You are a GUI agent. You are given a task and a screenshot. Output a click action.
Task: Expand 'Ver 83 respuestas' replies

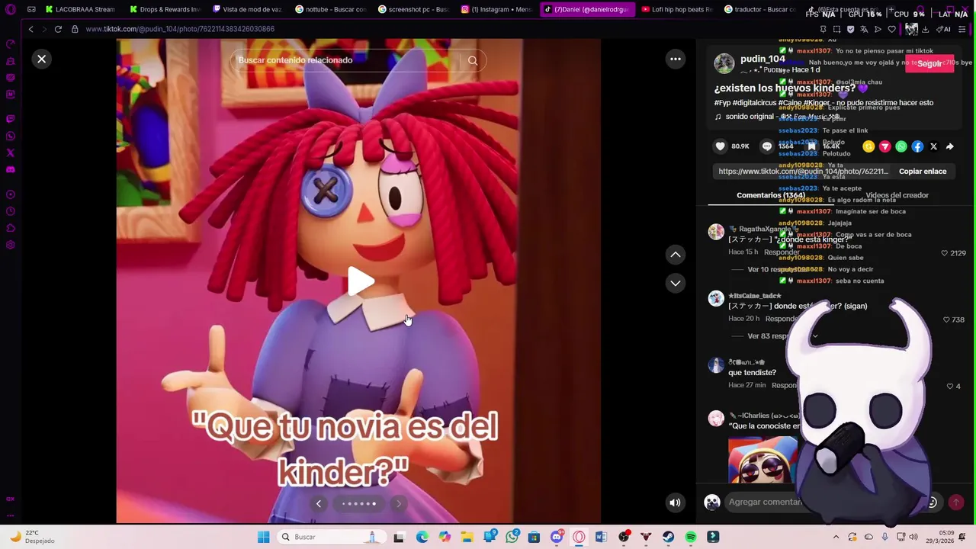[782, 336]
